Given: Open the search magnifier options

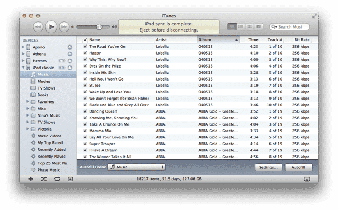Looking at the screenshot, I should 274,27.
